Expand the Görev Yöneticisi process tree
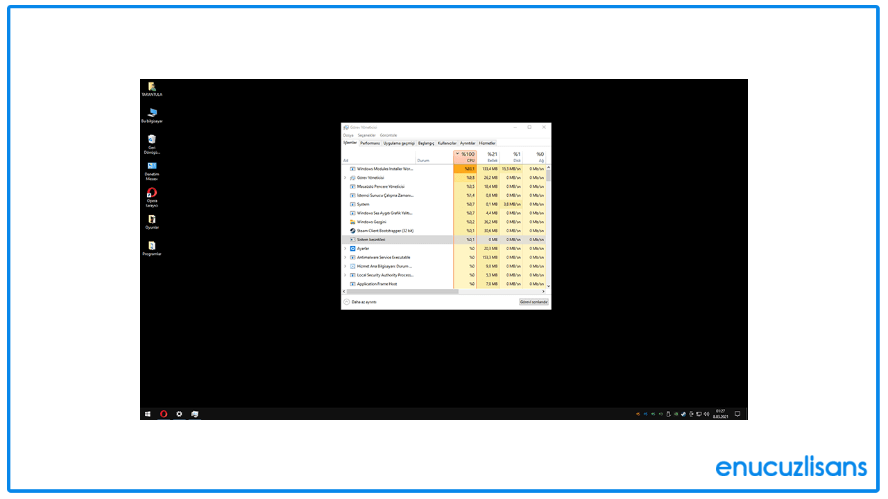This screenshot has height=499, width=888. pos(345,177)
